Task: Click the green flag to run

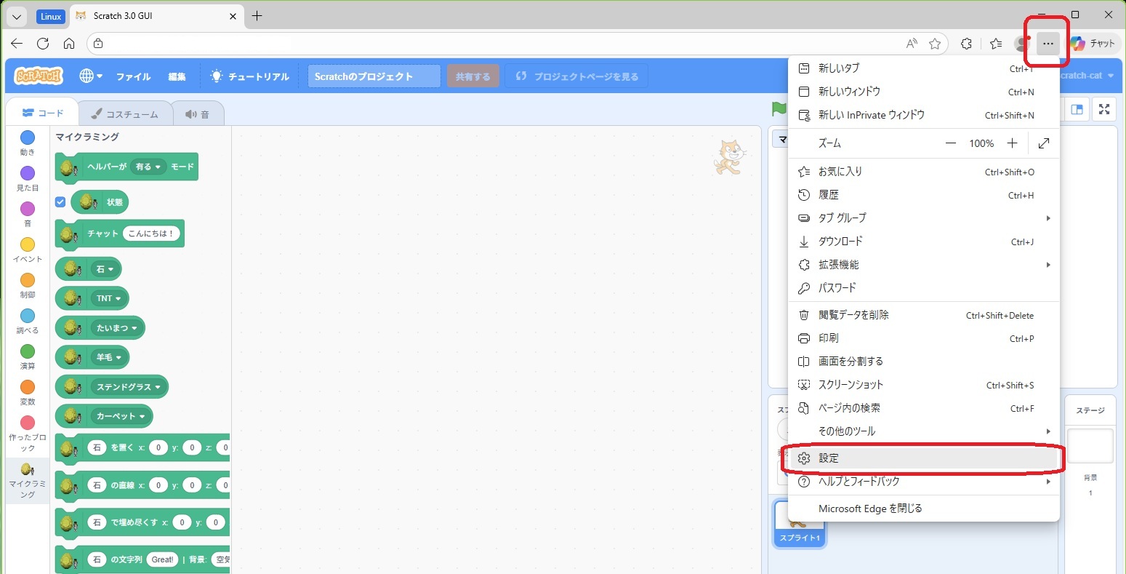Action: [x=779, y=109]
